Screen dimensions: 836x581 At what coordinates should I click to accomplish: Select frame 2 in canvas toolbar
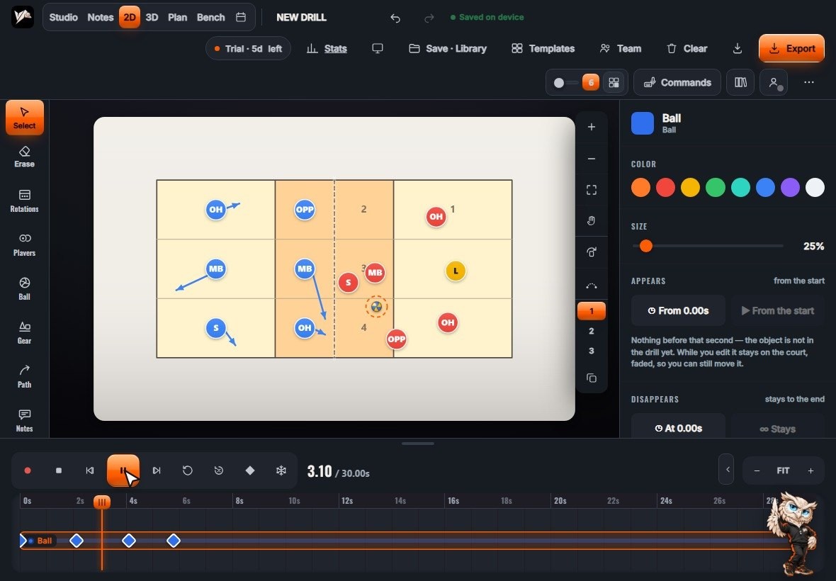pyautogui.click(x=592, y=331)
